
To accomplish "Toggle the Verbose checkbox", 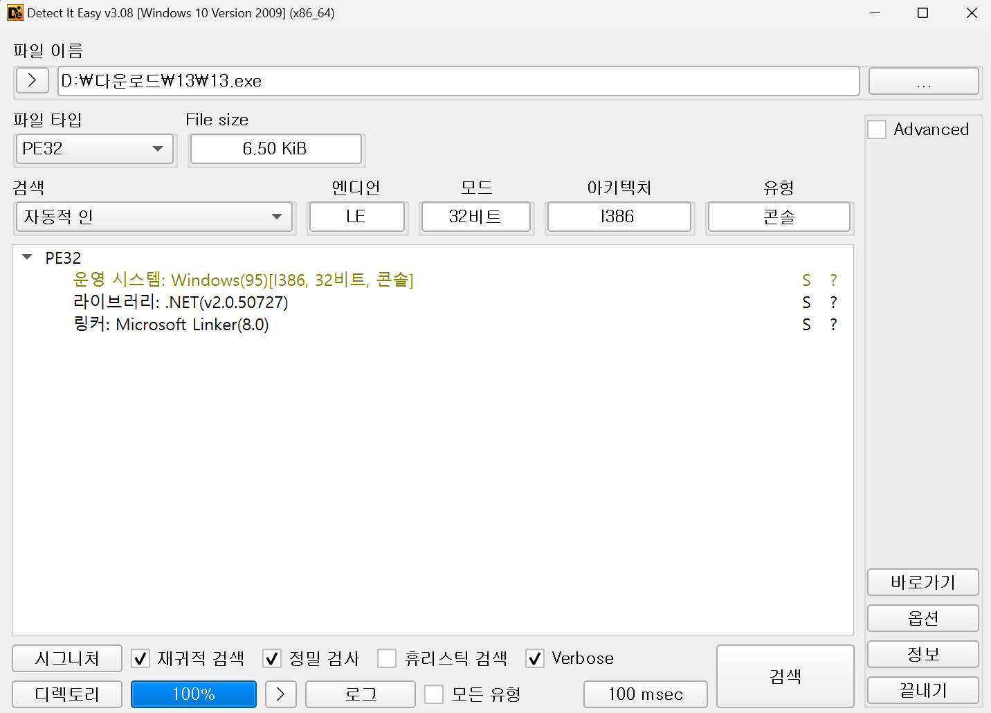I will pyautogui.click(x=535, y=658).
